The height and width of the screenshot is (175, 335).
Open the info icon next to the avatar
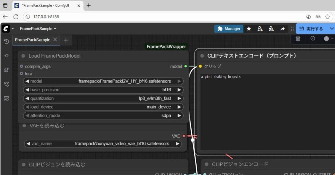click(x=313, y=38)
